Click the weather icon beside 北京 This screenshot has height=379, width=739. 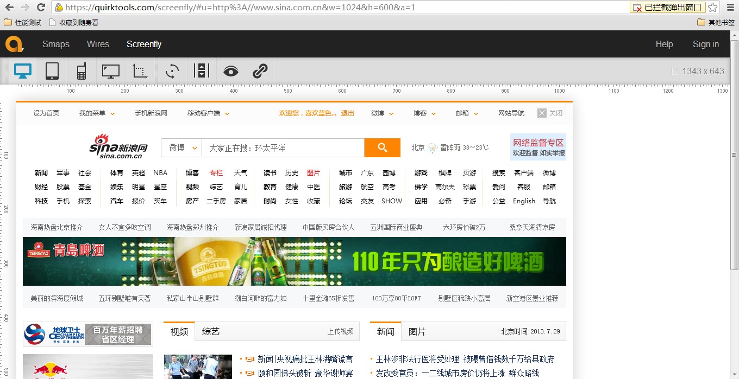[x=433, y=147]
